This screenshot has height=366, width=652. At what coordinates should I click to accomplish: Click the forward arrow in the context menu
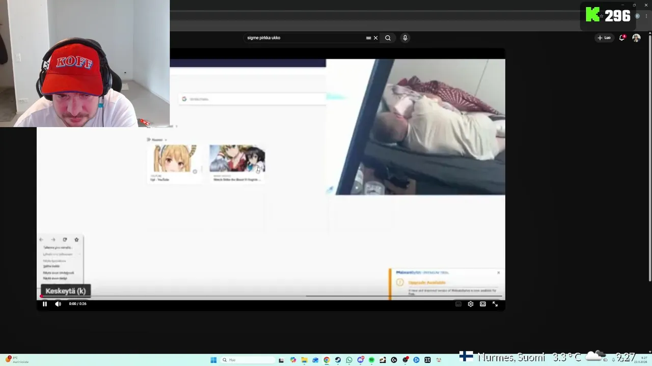53,239
